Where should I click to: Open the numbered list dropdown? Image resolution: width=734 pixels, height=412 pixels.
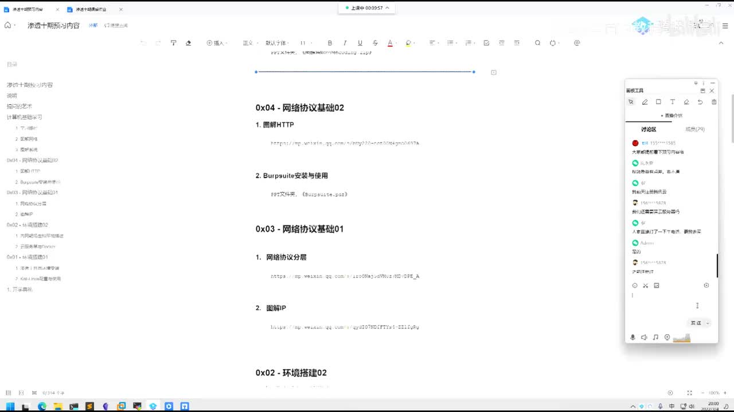(470, 43)
